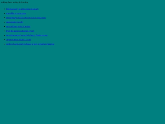This screenshot has height=124, width=165.
Task: Open the link 'modes of equivalent exchange in sage cigarettes magazine'
Action: pos(30,44)
